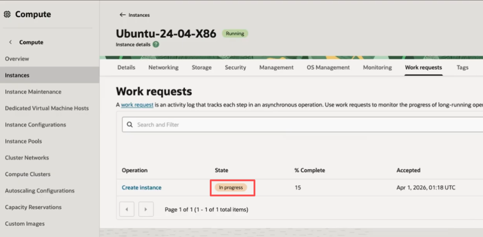
Task: Click the back chevron beside Compute
Action: tap(10, 42)
